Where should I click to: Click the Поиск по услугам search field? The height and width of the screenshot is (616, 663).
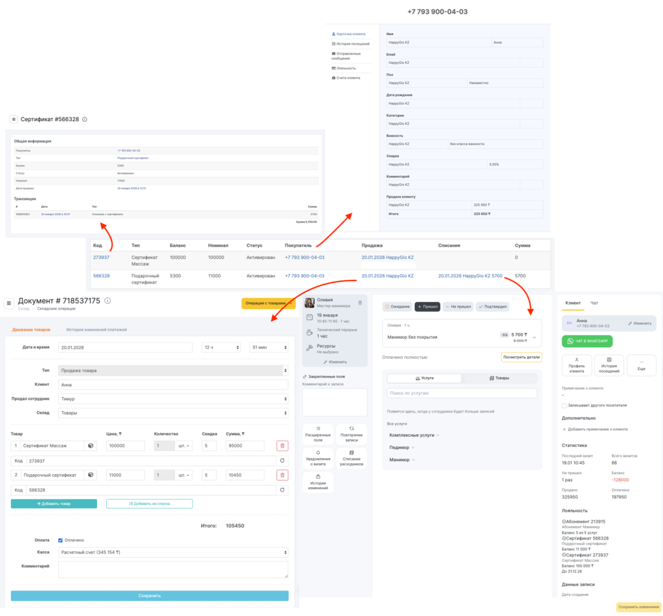point(462,393)
